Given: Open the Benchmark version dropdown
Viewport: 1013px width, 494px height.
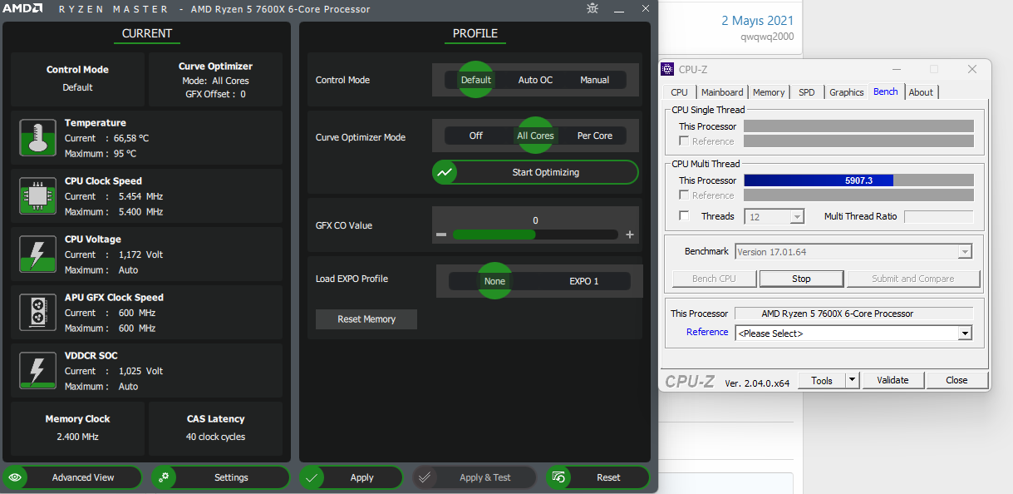Looking at the screenshot, I should click(965, 252).
